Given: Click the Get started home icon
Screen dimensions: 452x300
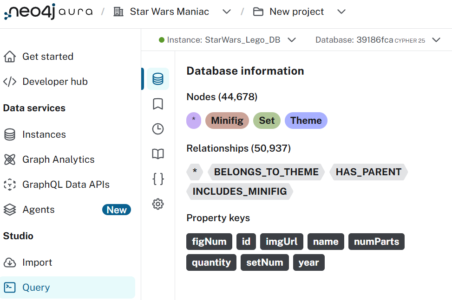Looking at the screenshot, I should (x=10, y=57).
